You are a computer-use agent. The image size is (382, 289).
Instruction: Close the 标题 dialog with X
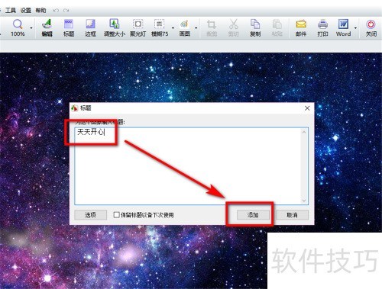click(307, 108)
